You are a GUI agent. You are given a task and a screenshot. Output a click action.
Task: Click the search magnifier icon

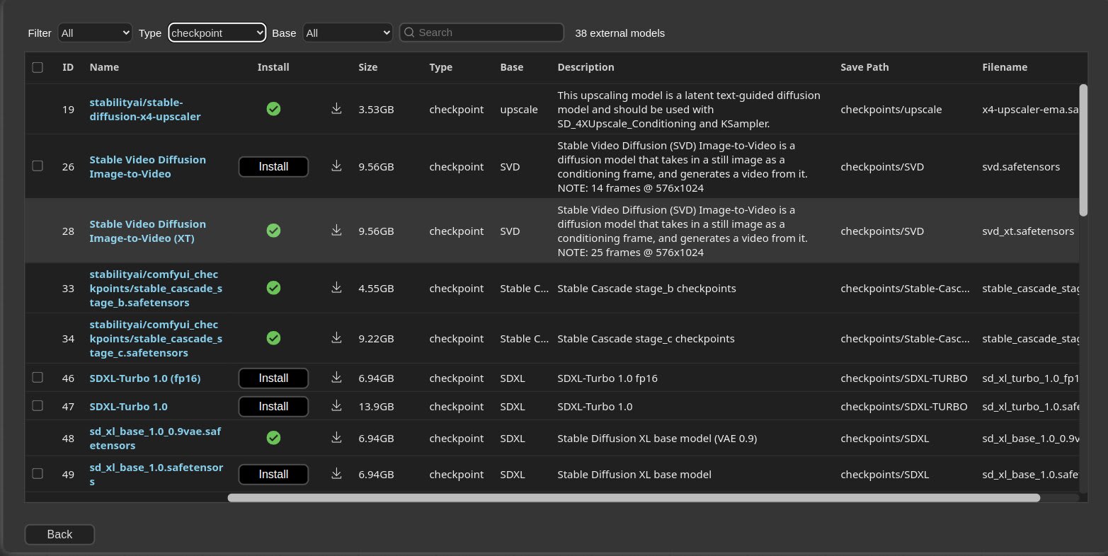point(409,32)
